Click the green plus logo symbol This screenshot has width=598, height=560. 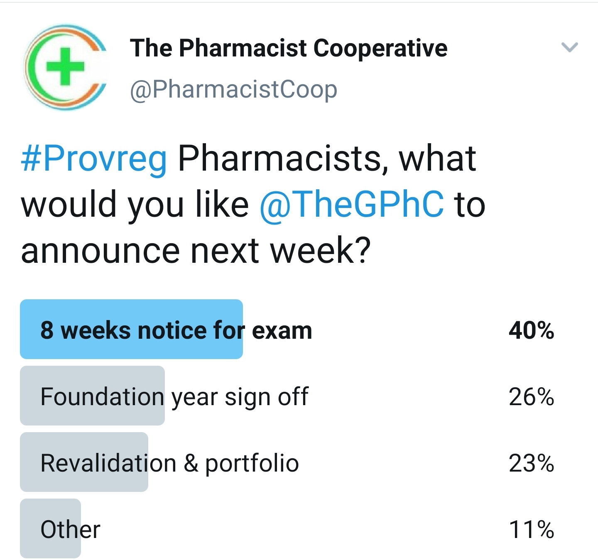pyautogui.click(x=65, y=66)
